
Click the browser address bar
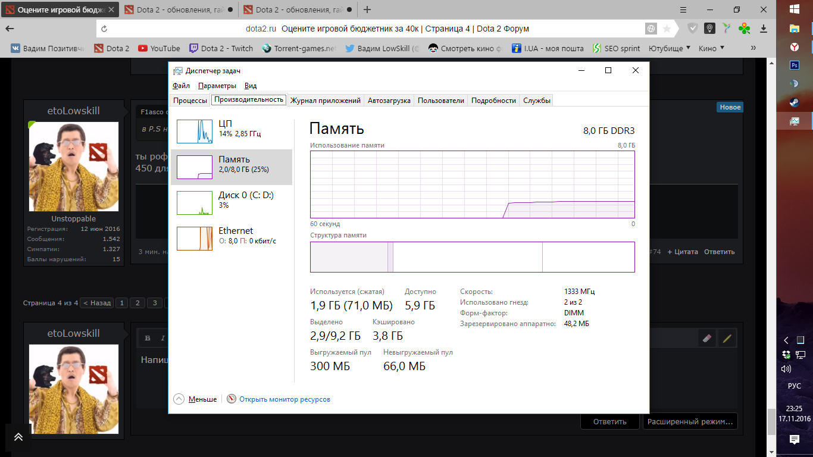387,29
